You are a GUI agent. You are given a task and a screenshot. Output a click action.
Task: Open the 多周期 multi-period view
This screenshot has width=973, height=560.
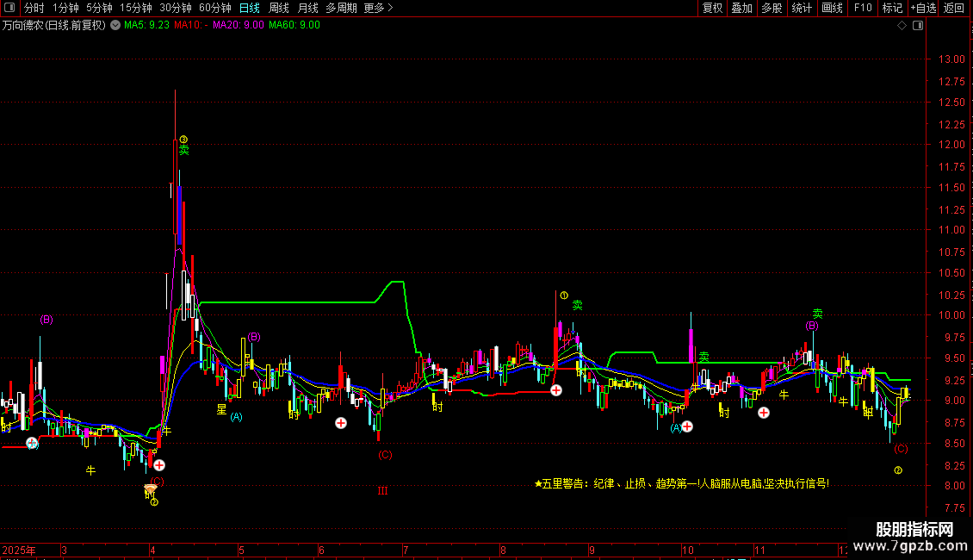[341, 8]
